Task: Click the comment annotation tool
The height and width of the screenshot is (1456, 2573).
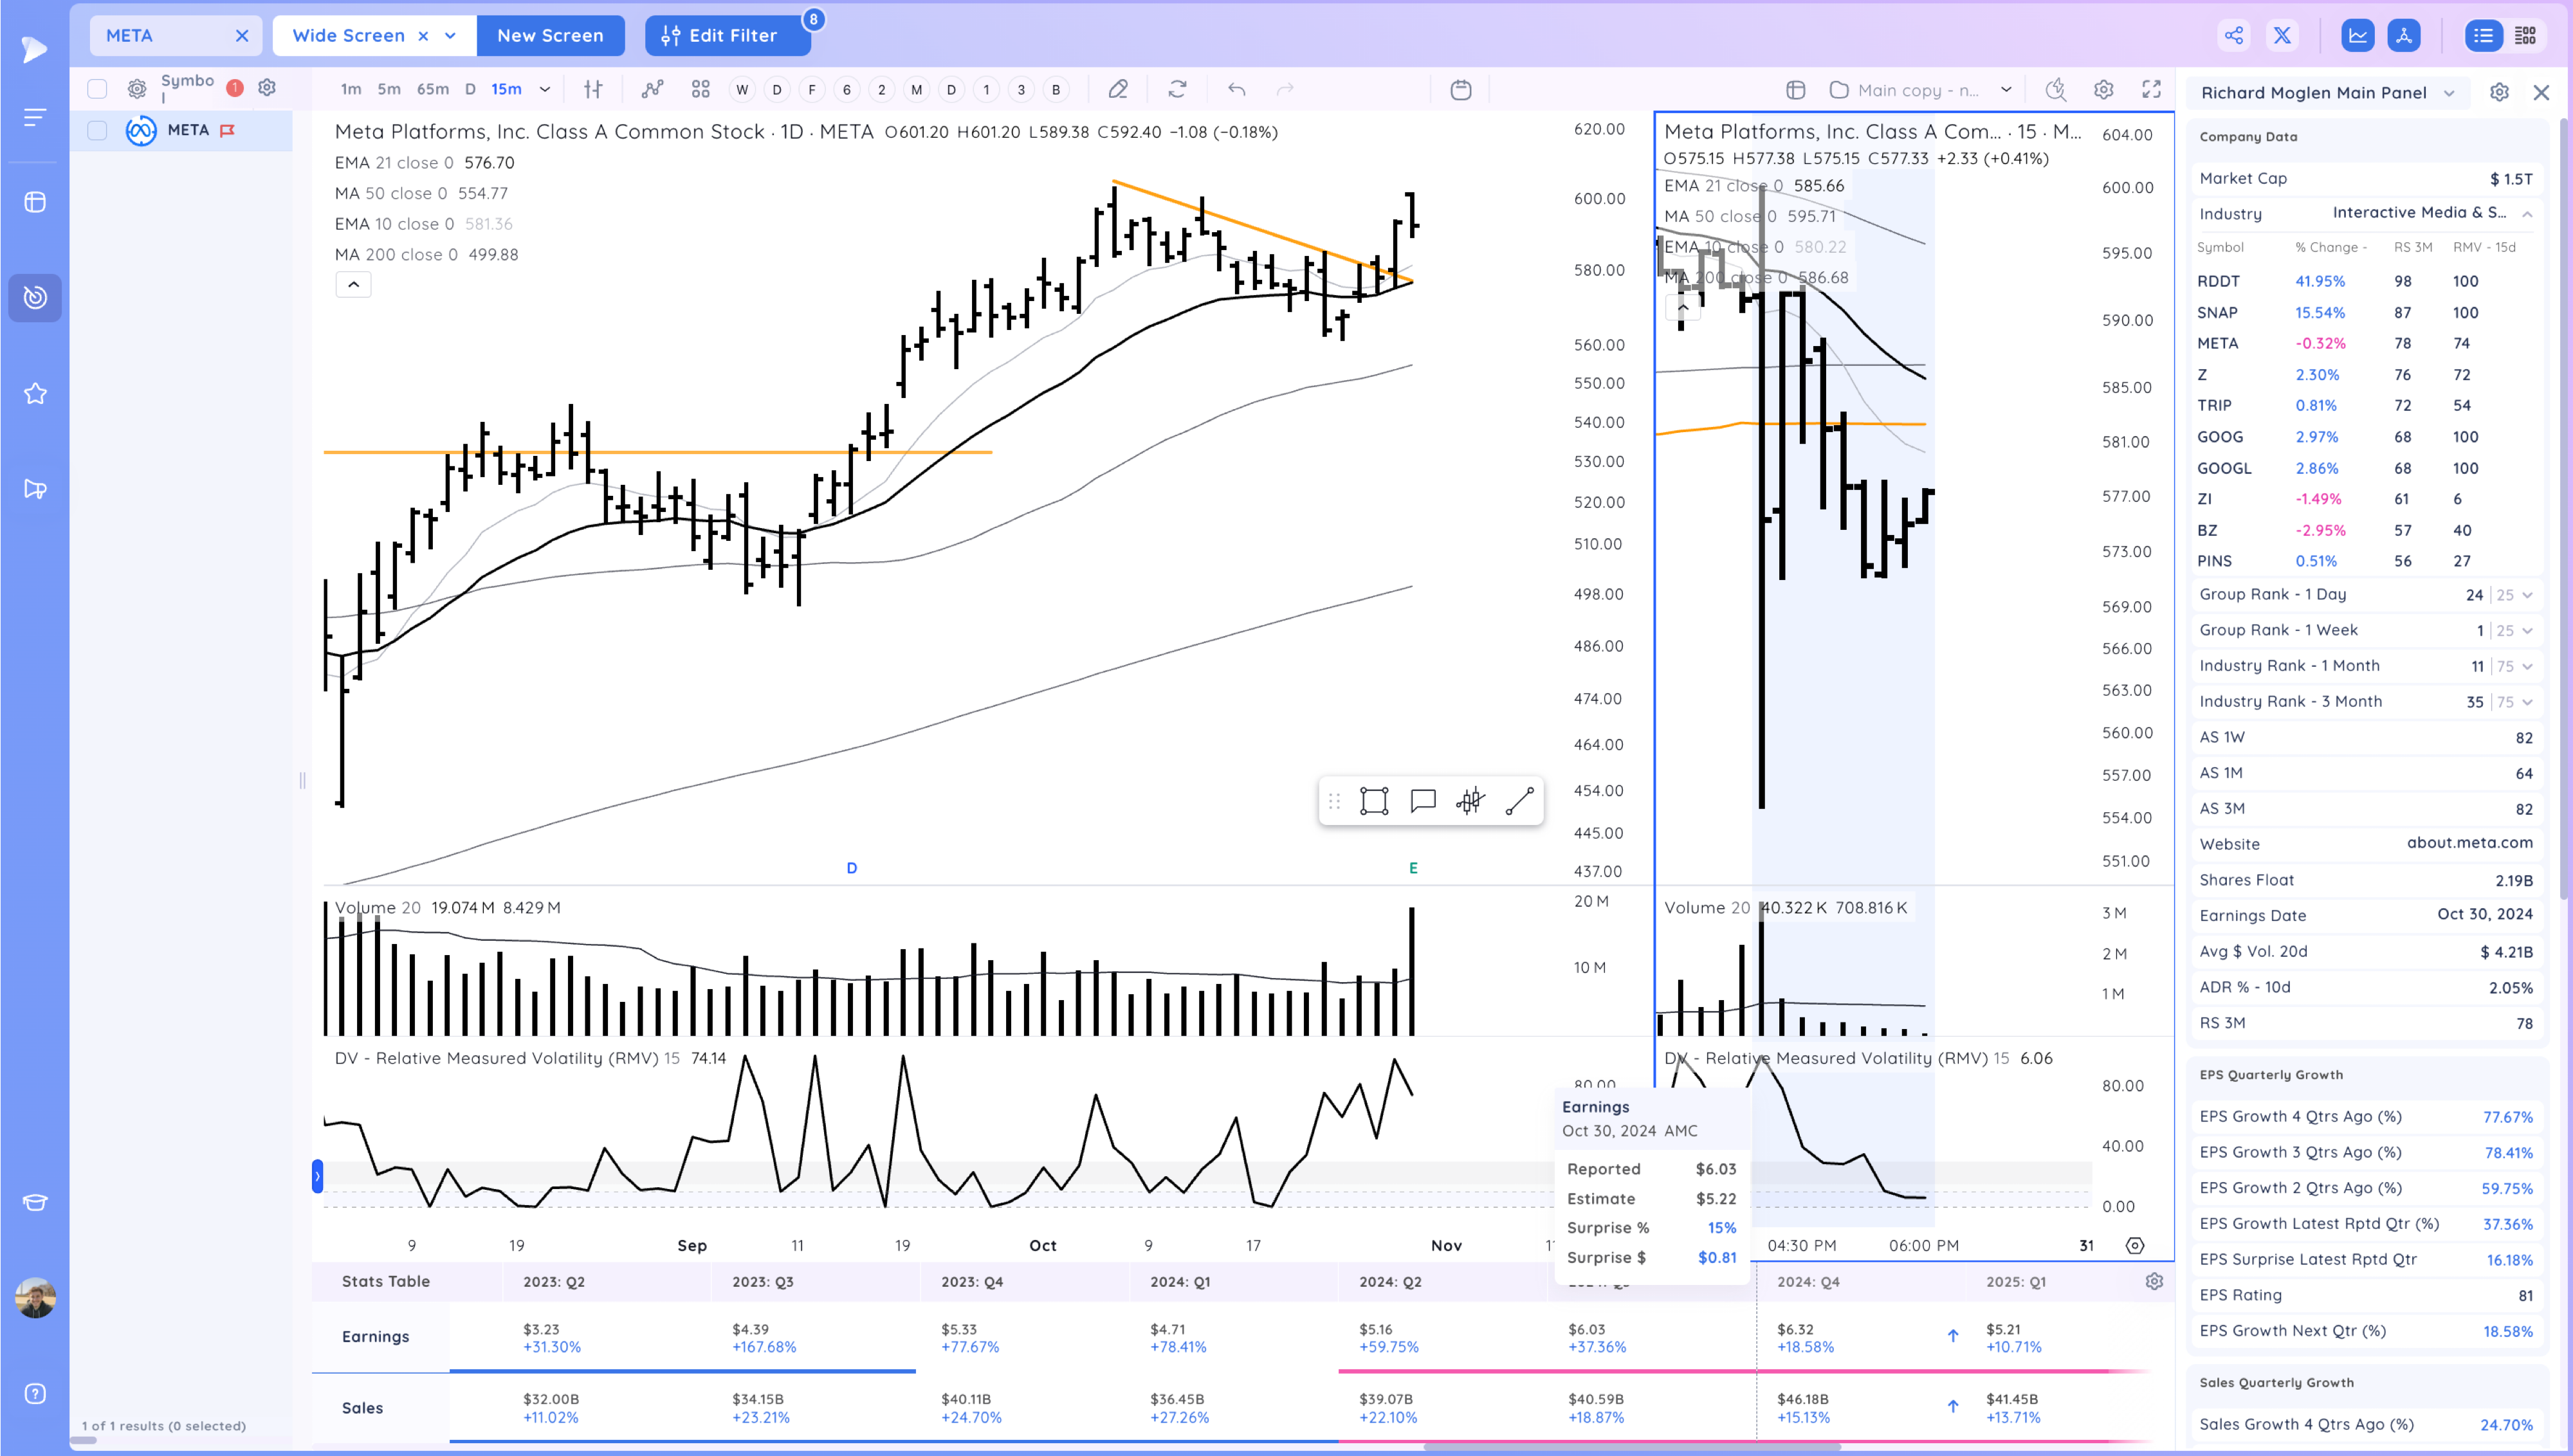Action: click(x=1422, y=801)
